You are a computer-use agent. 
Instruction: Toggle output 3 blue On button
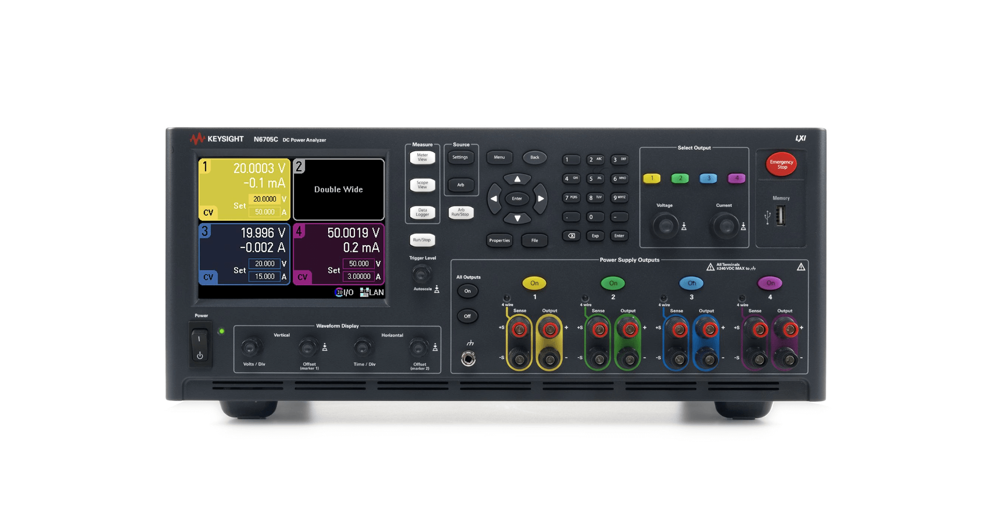point(692,283)
